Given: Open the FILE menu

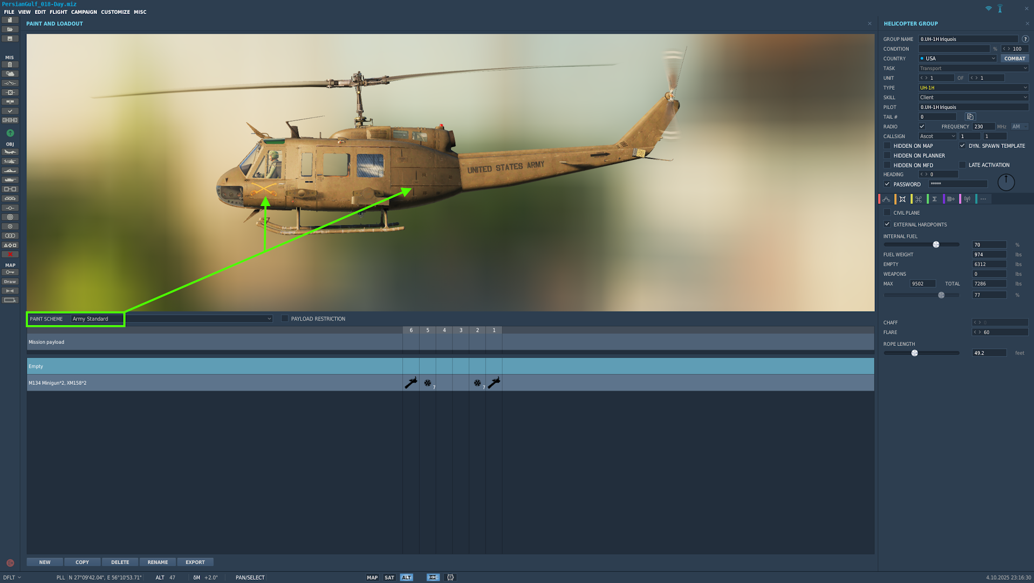Looking at the screenshot, I should coord(9,12).
